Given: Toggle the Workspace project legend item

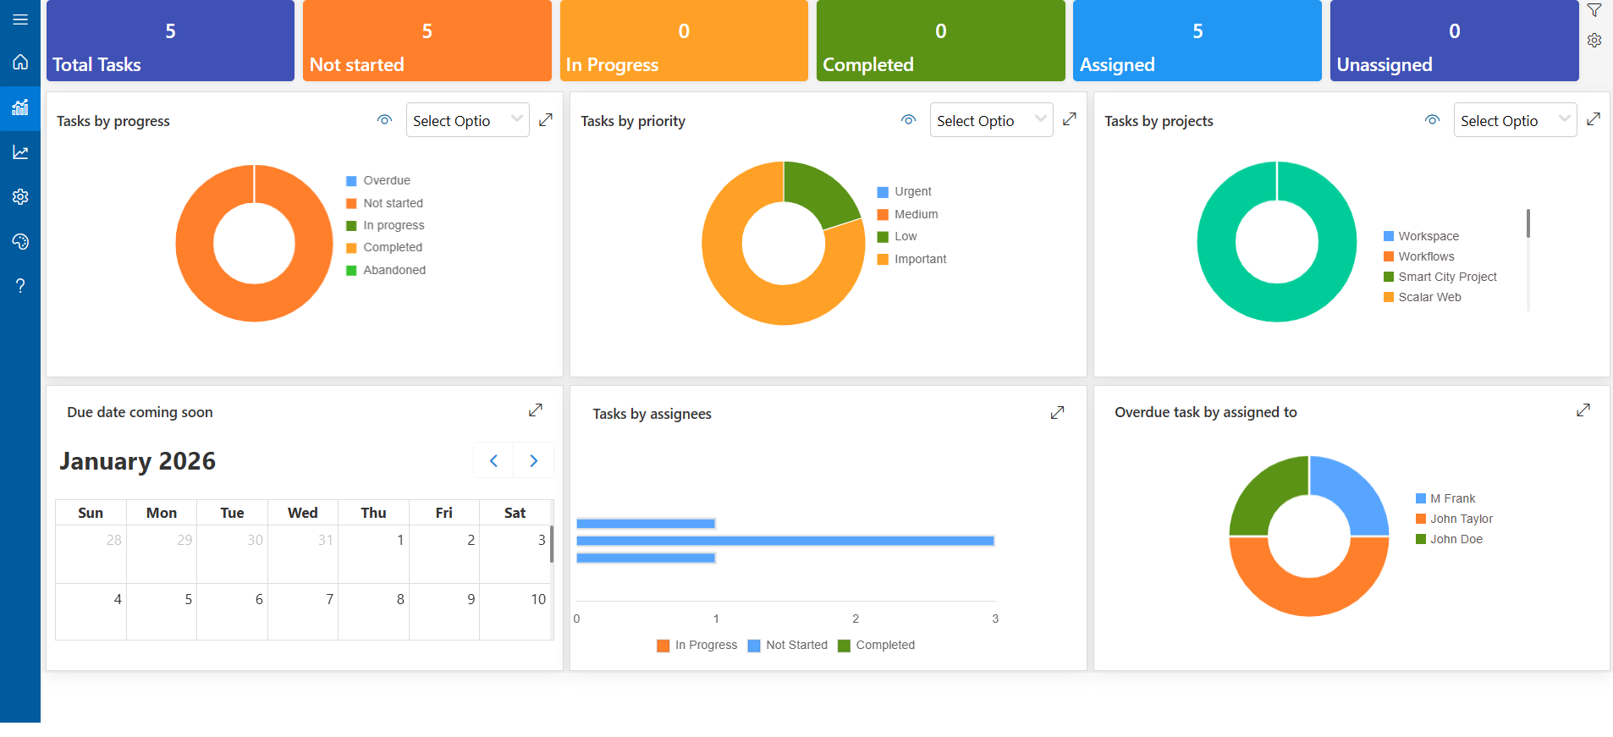Looking at the screenshot, I should [1422, 236].
